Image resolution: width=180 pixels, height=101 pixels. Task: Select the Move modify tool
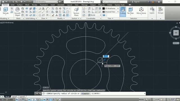point(60,8)
